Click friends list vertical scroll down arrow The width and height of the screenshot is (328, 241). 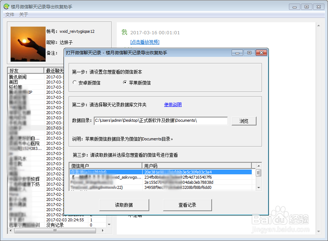coord(109,225)
